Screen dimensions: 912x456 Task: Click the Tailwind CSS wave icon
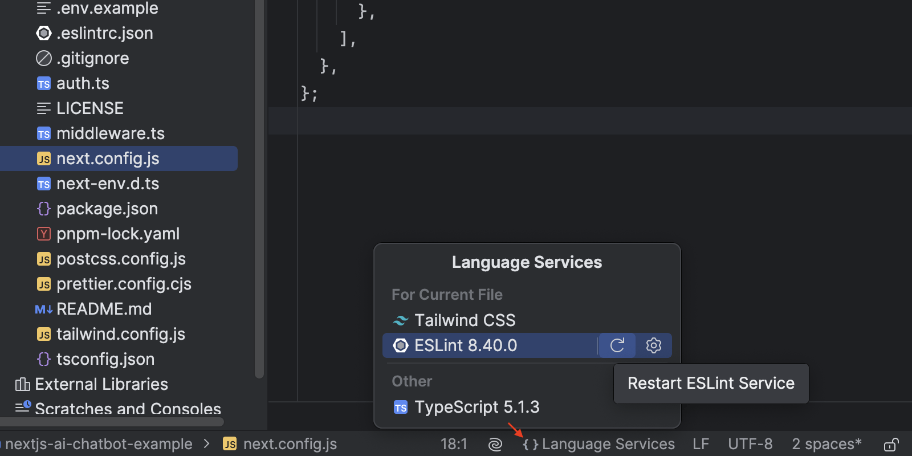coord(401,320)
